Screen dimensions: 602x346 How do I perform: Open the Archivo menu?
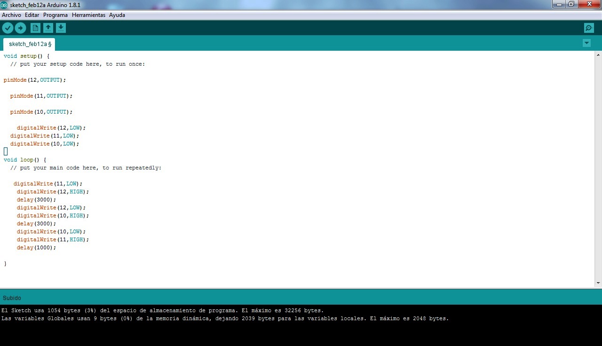[11, 15]
